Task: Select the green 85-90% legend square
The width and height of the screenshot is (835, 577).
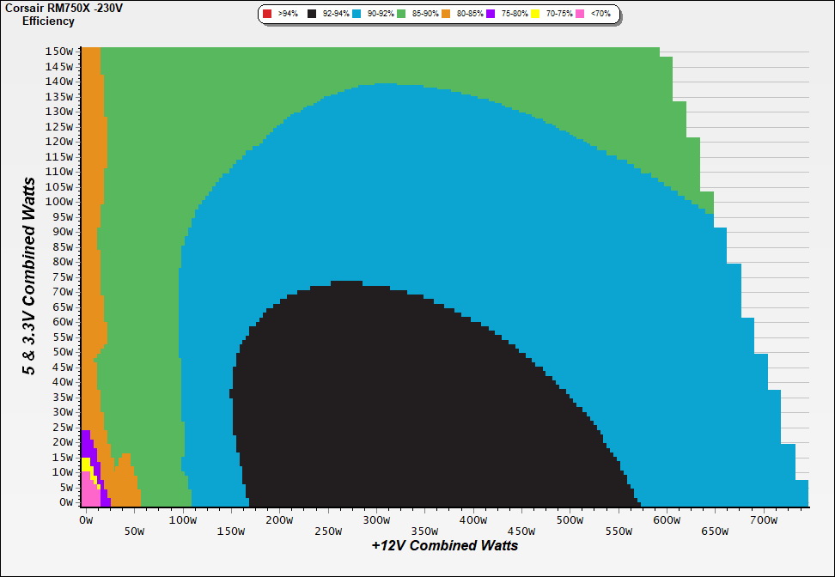Action: 401,15
